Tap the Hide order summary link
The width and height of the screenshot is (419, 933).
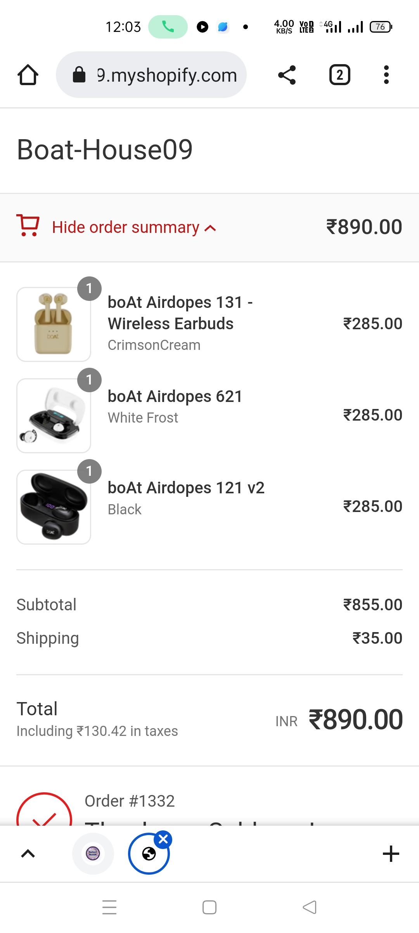pos(126,227)
